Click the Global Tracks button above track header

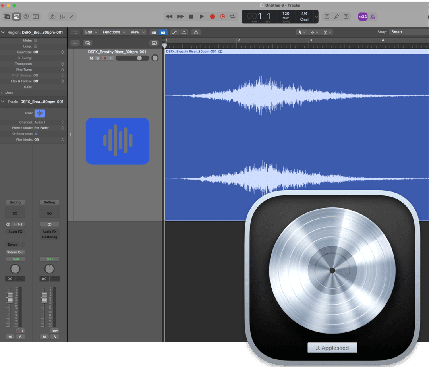point(154,43)
